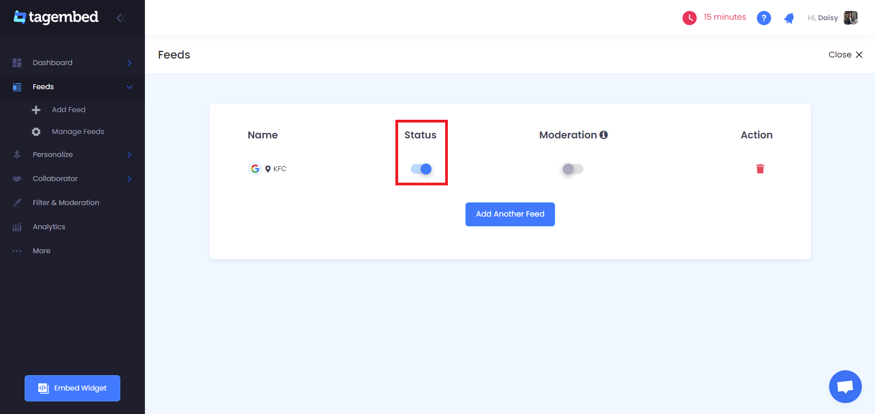Close the Feeds panel
The image size is (875, 414).
[845, 55]
